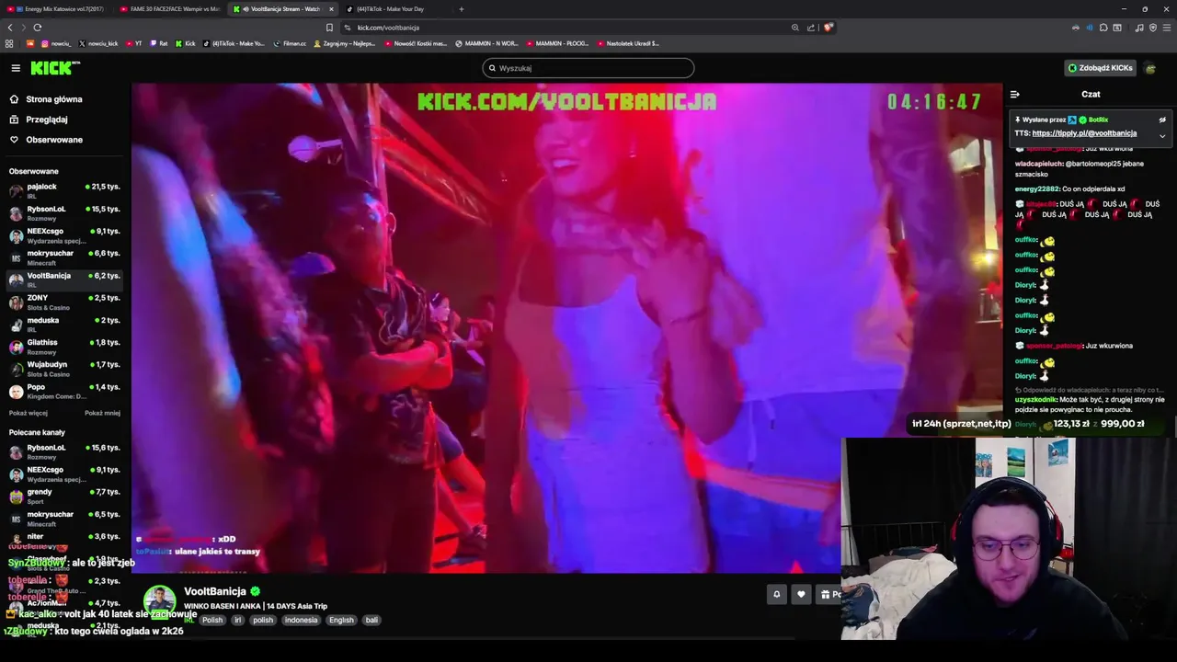Click the Zdobądź KICKs button
The image size is (1177, 662).
coord(1100,68)
